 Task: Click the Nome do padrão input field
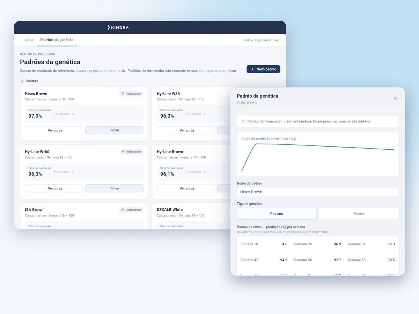click(317, 192)
